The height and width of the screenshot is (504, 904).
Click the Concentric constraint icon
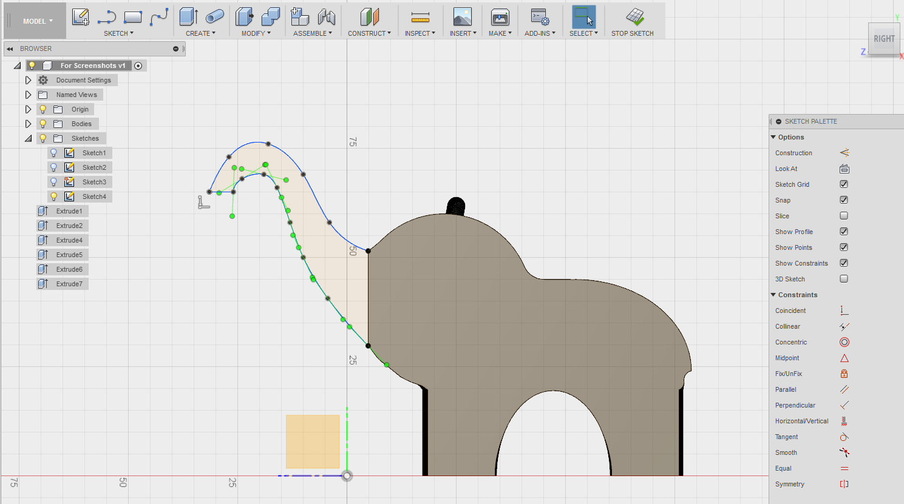pos(844,342)
